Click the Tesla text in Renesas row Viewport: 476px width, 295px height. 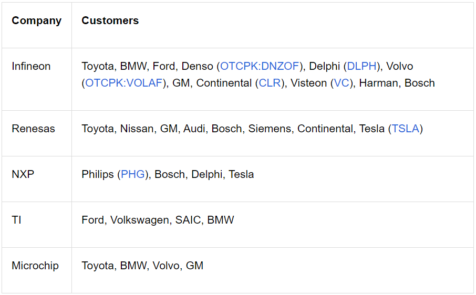pyautogui.click(x=372, y=129)
